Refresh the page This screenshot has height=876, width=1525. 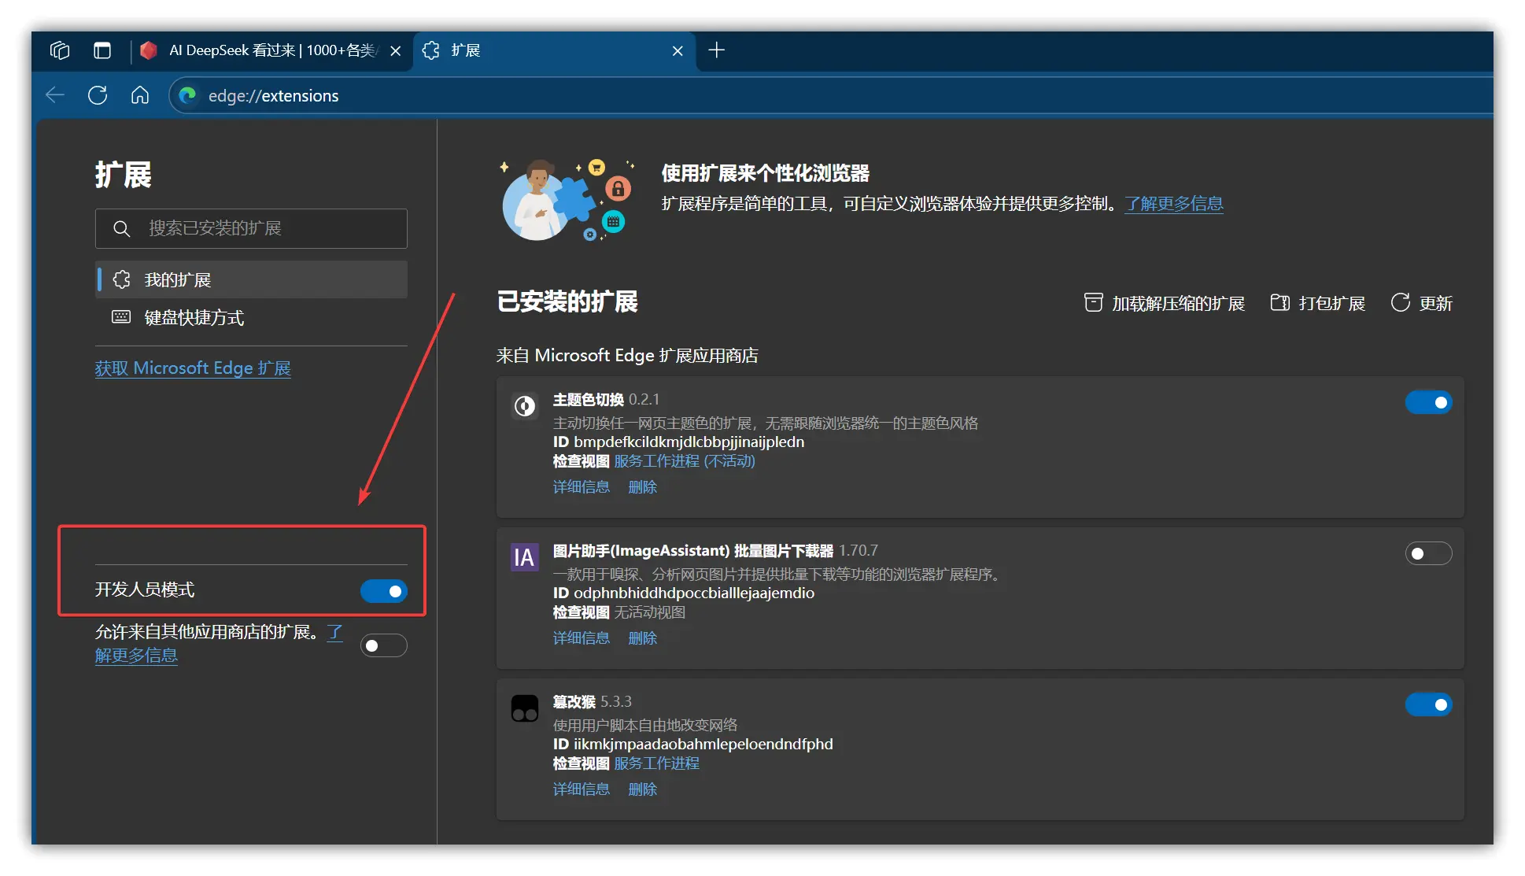click(98, 95)
